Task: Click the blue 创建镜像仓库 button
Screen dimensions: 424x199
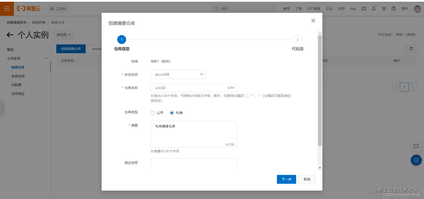Action: pyautogui.click(x=71, y=49)
